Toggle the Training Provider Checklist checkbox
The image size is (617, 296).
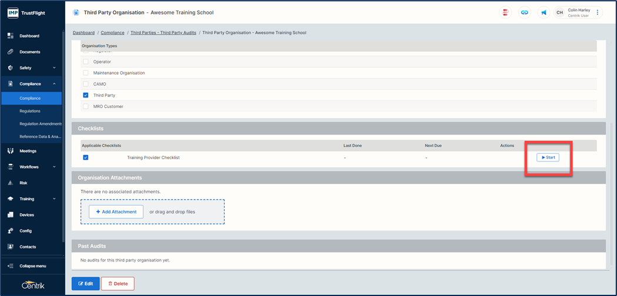click(86, 157)
